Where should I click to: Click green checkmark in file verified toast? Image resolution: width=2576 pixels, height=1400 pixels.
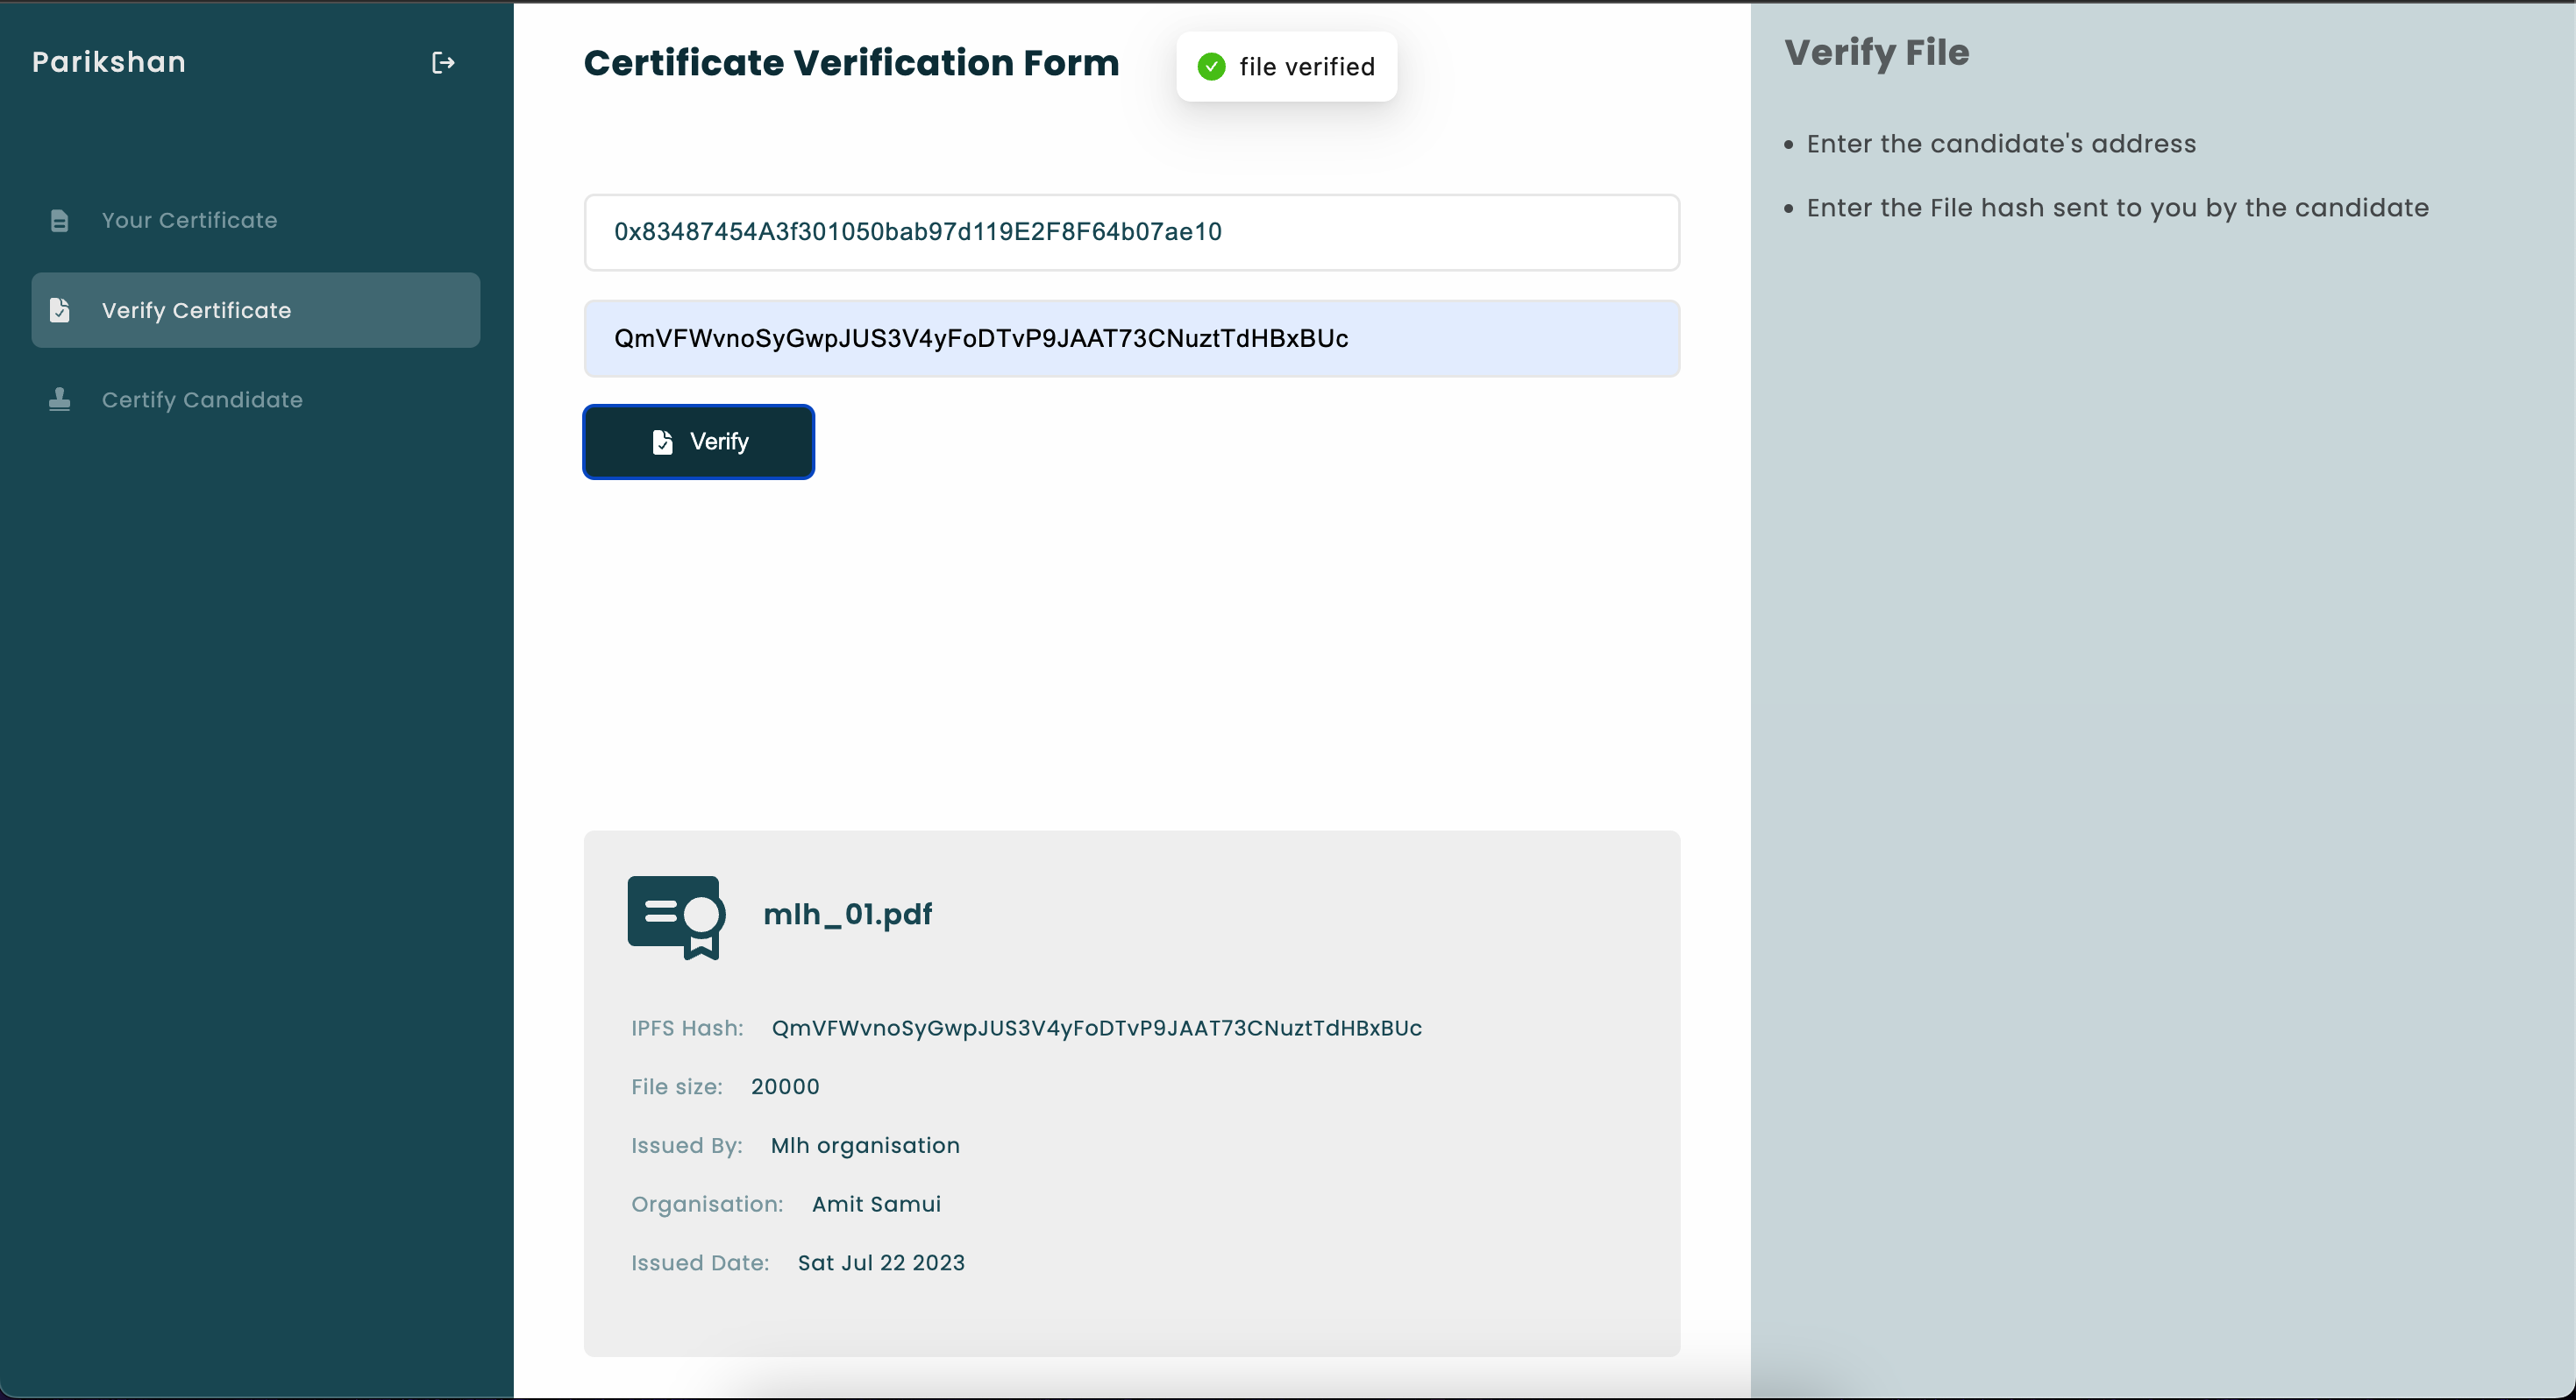[1211, 67]
